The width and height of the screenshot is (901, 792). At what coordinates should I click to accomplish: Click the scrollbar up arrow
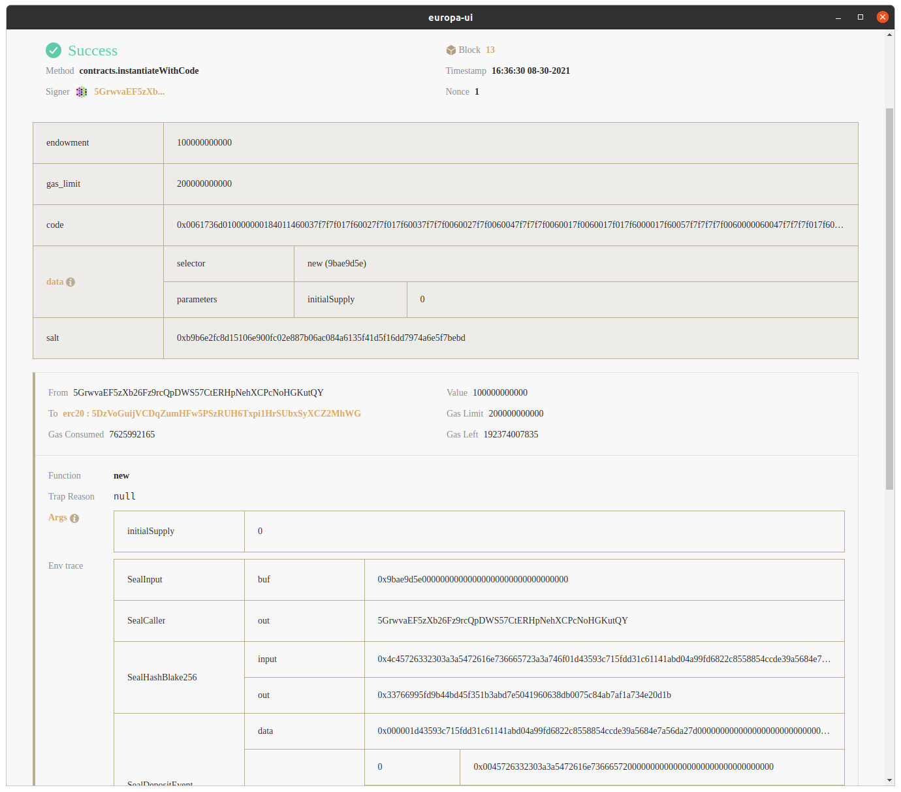point(889,34)
